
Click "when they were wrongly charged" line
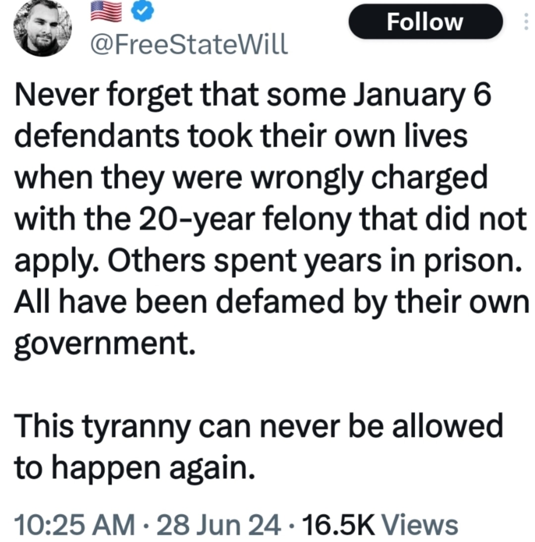(251, 179)
